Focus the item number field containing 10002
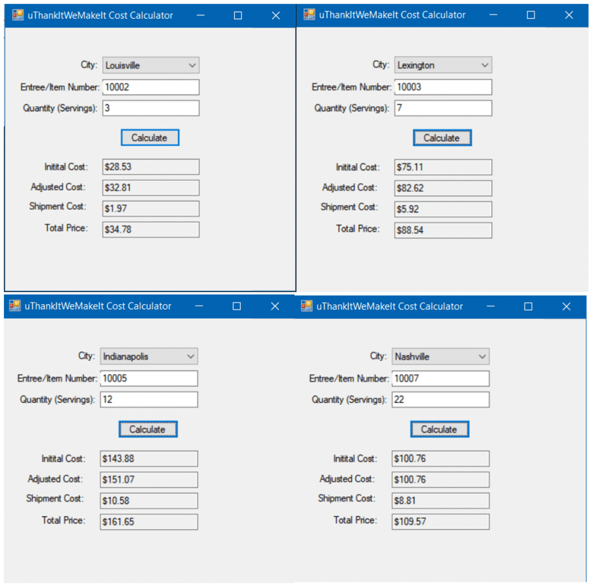The width and height of the screenshot is (590, 586). 150,87
